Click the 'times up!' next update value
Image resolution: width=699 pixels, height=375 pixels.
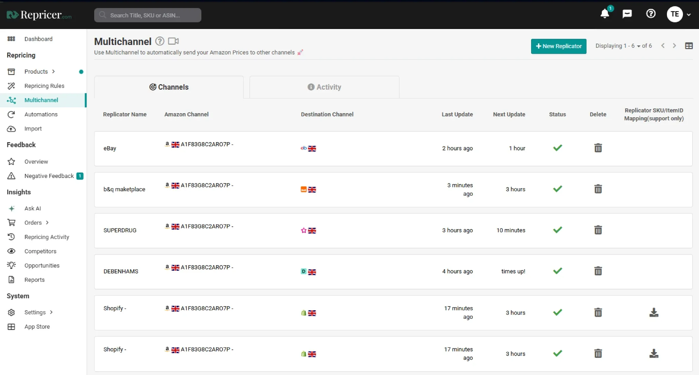pyautogui.click(x=513, y=271)
